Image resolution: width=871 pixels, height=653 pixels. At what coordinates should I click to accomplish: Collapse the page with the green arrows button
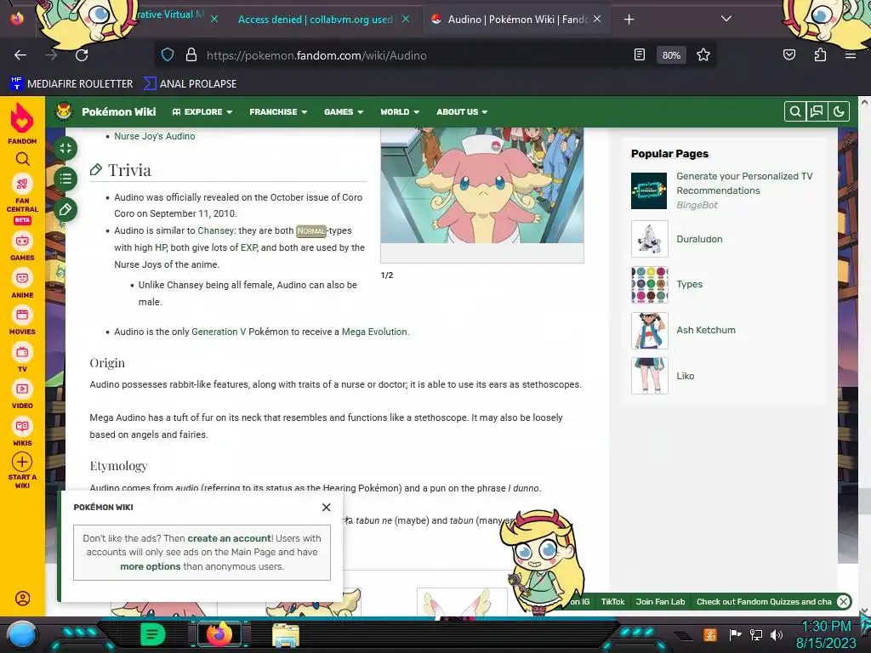coord(65,148)
